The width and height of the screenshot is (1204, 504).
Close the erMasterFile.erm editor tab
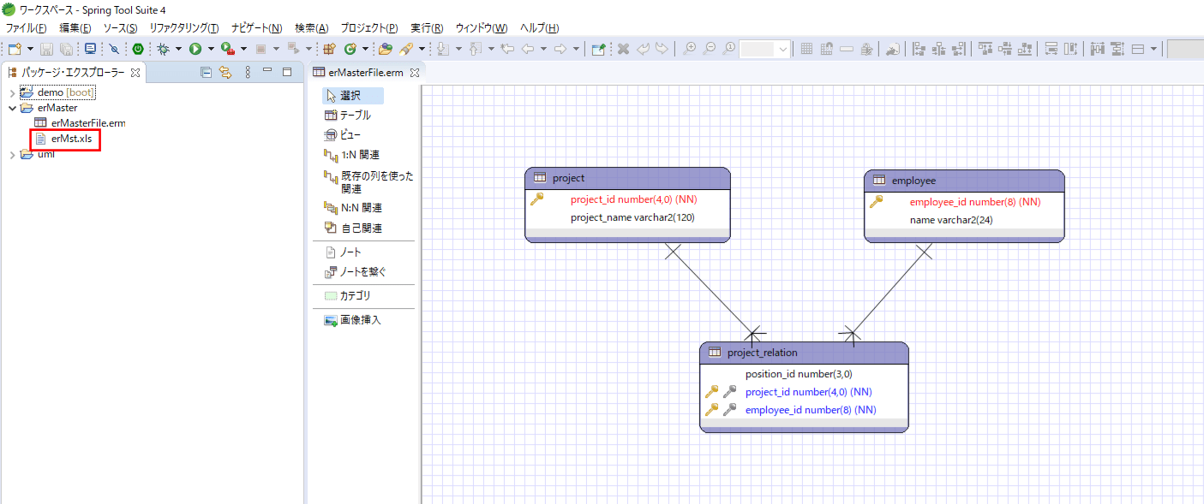414,73
